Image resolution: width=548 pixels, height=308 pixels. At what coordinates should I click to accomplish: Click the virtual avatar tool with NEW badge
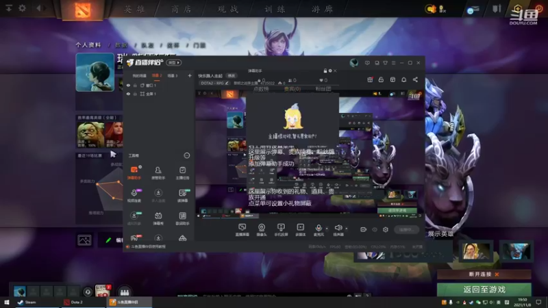click(134, 218)
